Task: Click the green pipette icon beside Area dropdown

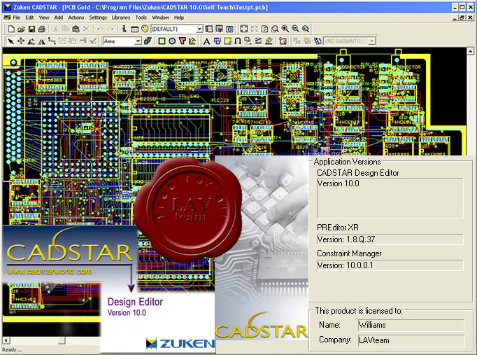Action: [148, 41]
